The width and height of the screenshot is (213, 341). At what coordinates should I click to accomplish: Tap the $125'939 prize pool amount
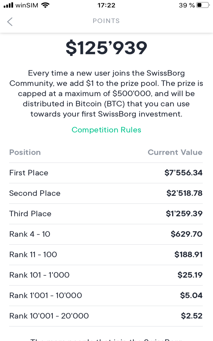106,48
